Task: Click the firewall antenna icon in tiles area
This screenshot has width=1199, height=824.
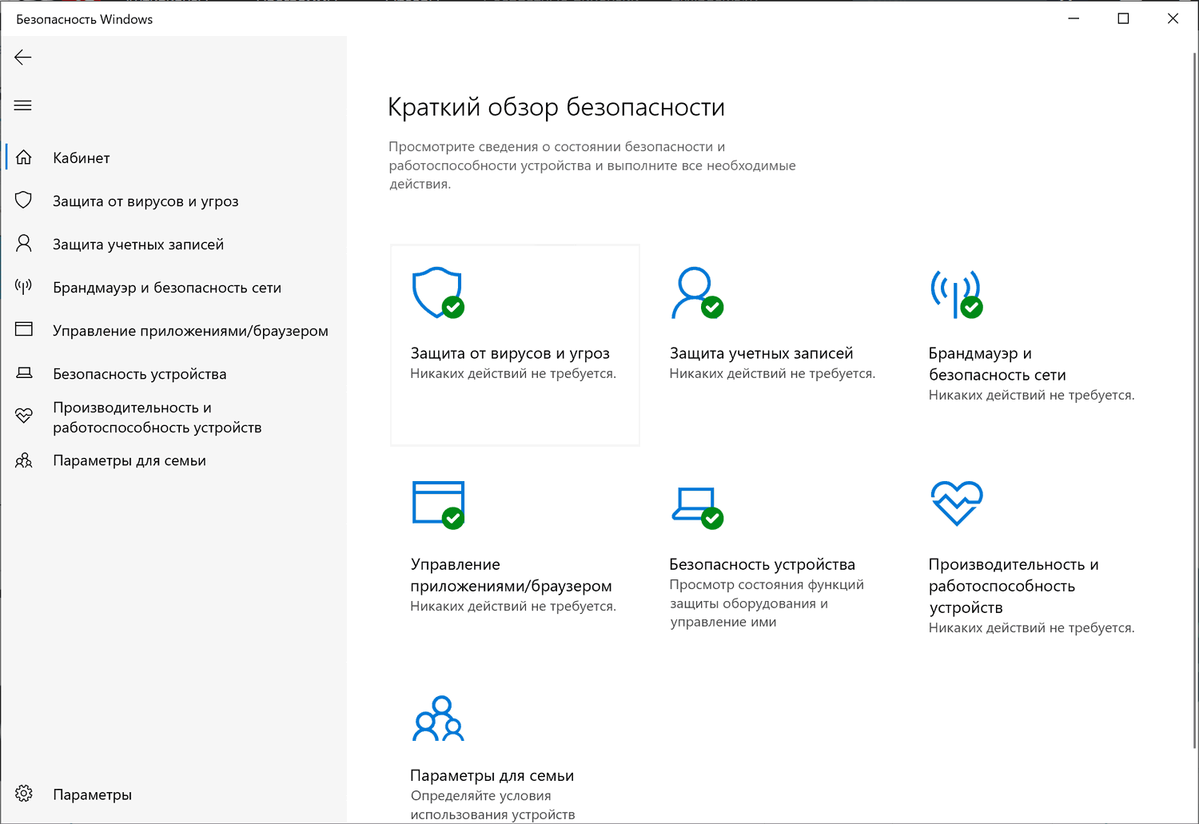Action: pos(956,293)
